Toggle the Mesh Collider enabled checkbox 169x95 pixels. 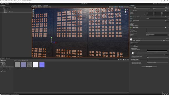click(132, 27)
